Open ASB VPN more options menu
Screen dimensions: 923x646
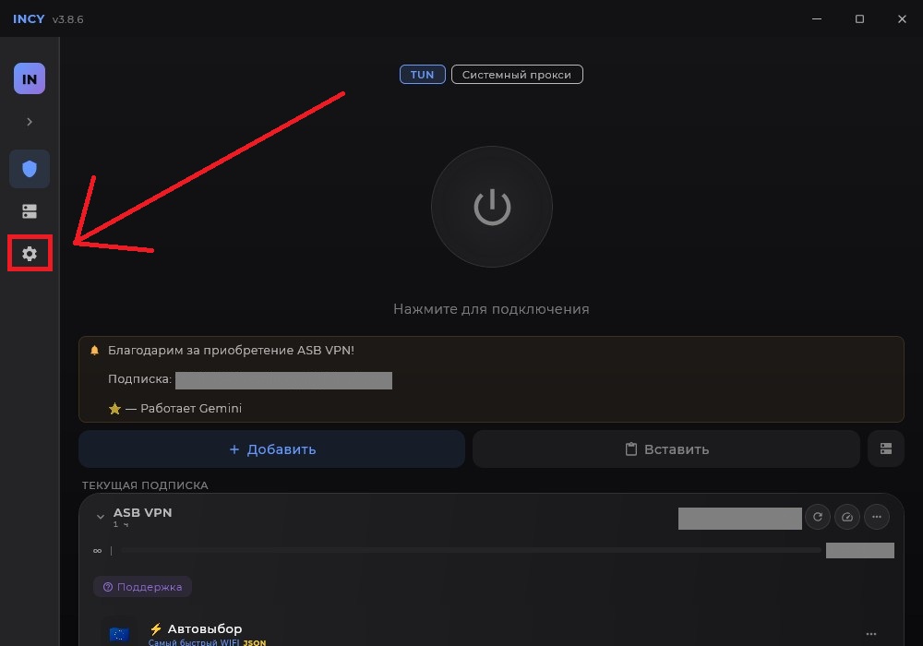877,517
